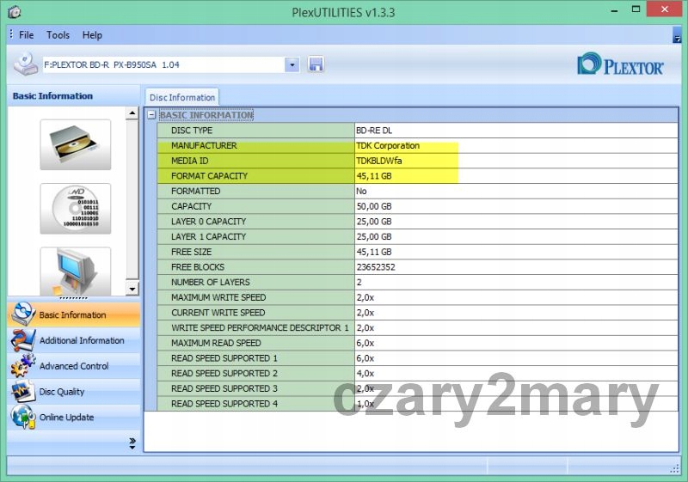Viewport: 688px width, 482px height.
Task: Select the CURRENT WRITE SPEED label
Action: (x=218, y=313)
